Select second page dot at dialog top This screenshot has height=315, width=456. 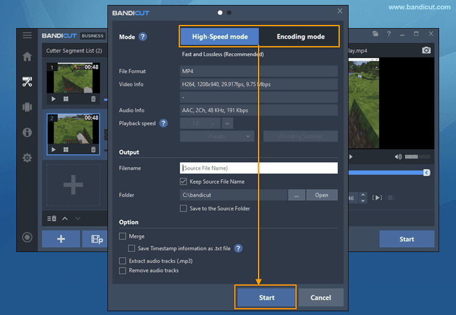click(x=229, y=12)
